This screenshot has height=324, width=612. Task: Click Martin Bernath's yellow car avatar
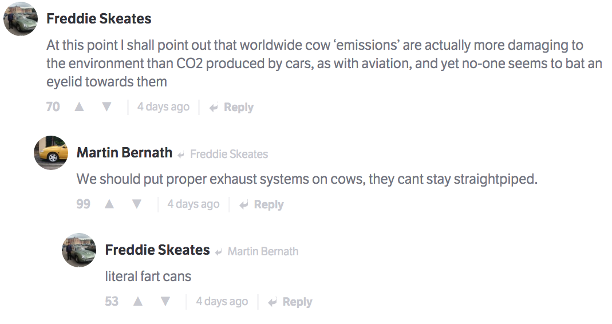(51, 153)
